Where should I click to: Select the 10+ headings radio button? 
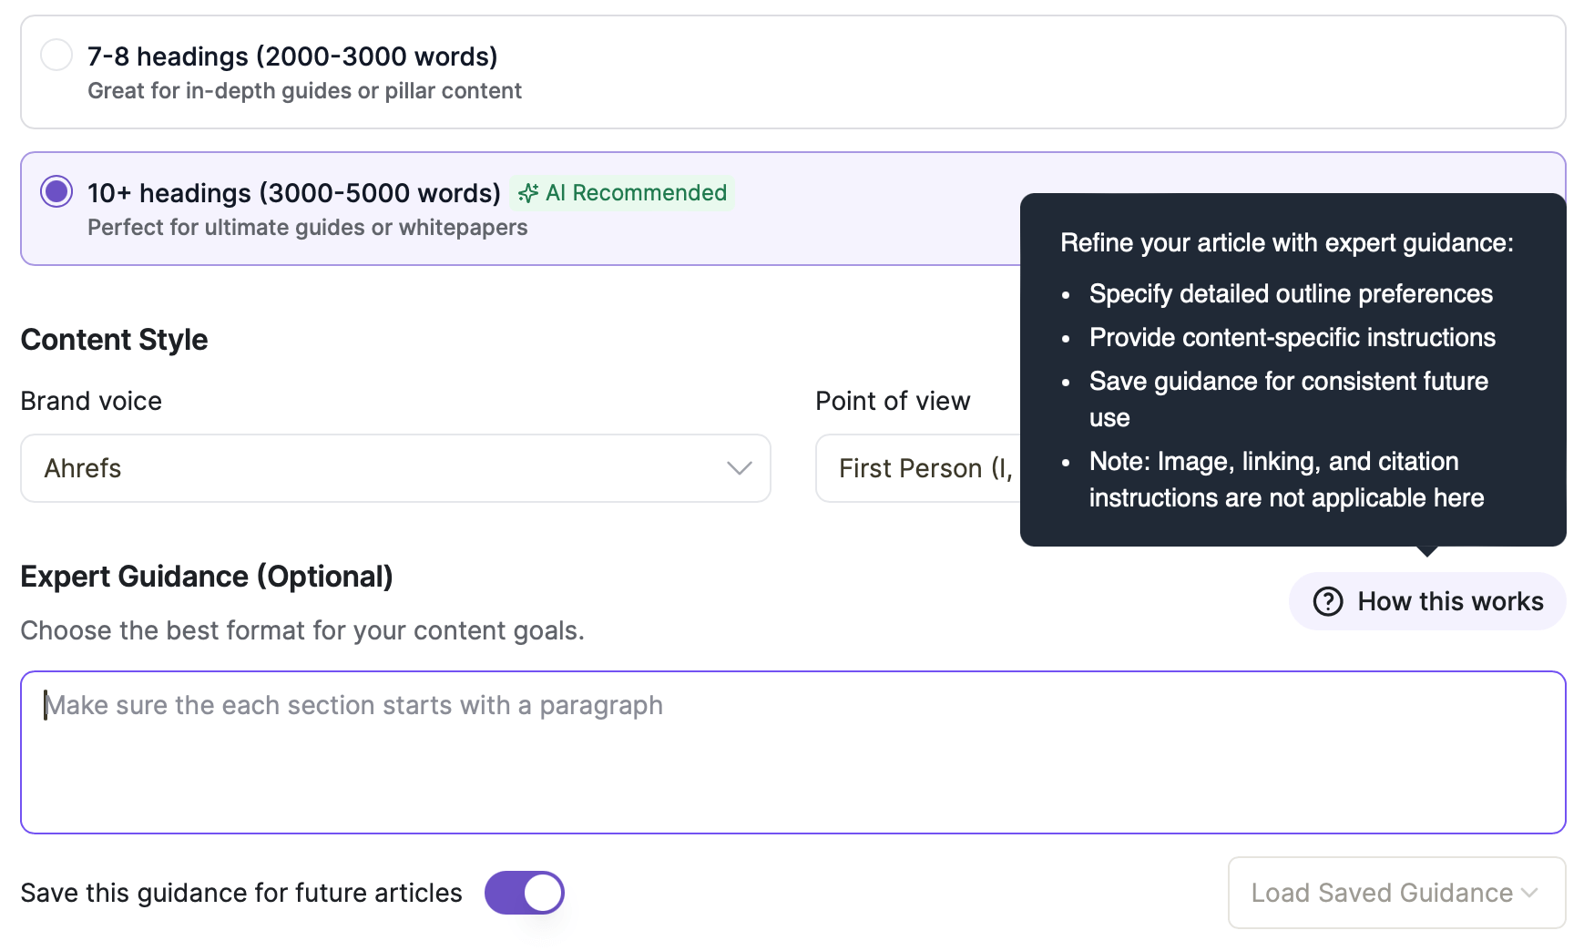(56, 191)
